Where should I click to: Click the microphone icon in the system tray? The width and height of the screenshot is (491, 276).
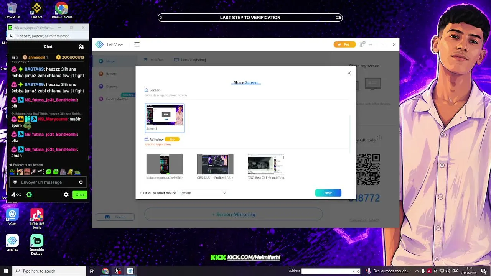pyautogui.click(x=423, y=271)
